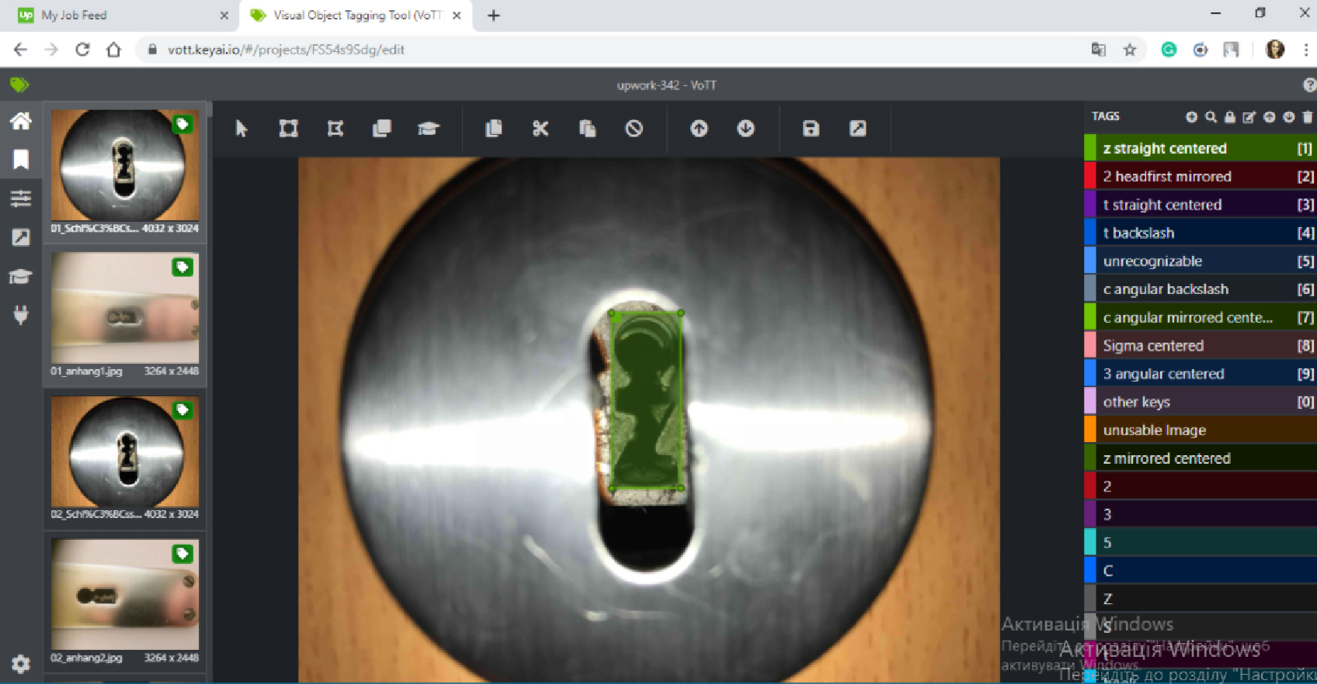Remove all regions with the ban icon
Image resolution: width=1317 pixels, height=684 pixels.
pos(634,129)
